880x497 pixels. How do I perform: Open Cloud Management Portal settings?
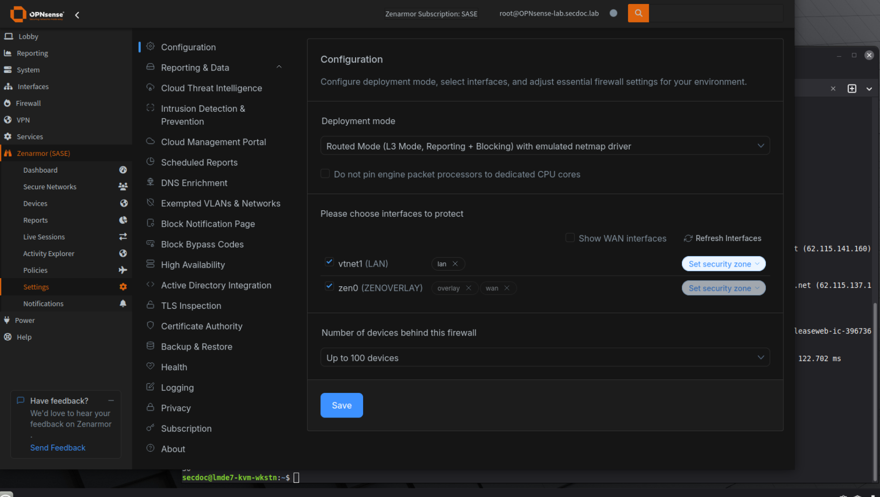pos(213,142)
